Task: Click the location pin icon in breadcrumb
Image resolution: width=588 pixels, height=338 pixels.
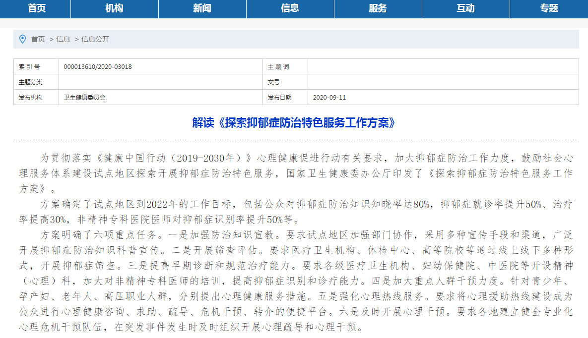Action: coord(22,39)
